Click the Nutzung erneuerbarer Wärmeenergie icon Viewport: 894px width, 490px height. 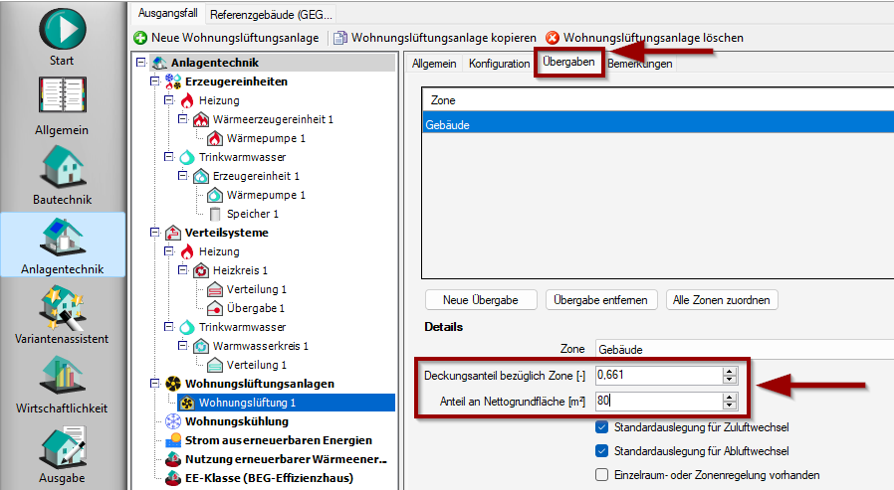[173, 459]
